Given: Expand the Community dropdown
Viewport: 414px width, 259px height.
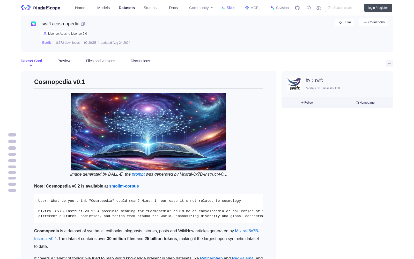Looking at the screenshot, I should click(201, 8).
